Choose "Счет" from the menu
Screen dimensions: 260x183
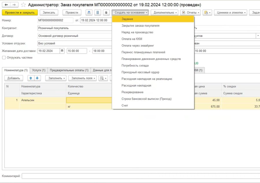pos(153,105)
